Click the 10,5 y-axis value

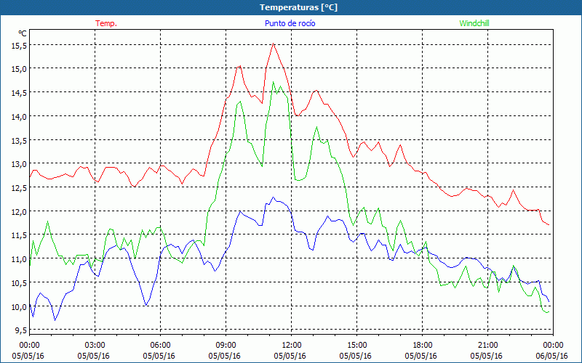tap(19, 282)
